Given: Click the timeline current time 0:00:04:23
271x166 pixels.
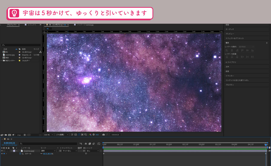Looking at the screenshot, I should coord(9,143).
